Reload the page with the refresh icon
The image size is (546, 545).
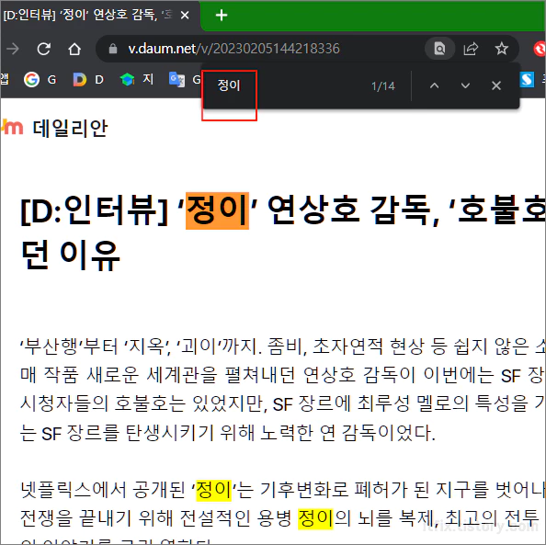(44, 49)
